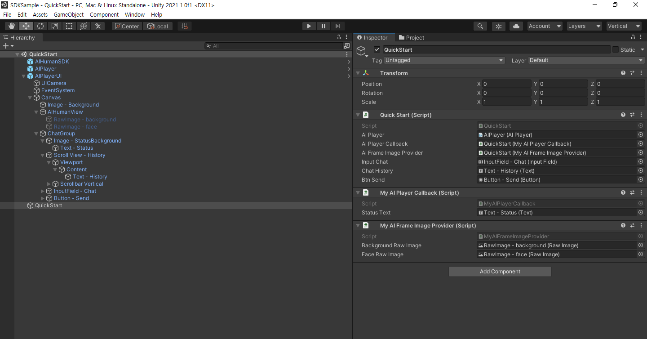Viewport: 647px width, 339px height.
Task: Edit the object name field QuickStart
Action: pos(496,49)
